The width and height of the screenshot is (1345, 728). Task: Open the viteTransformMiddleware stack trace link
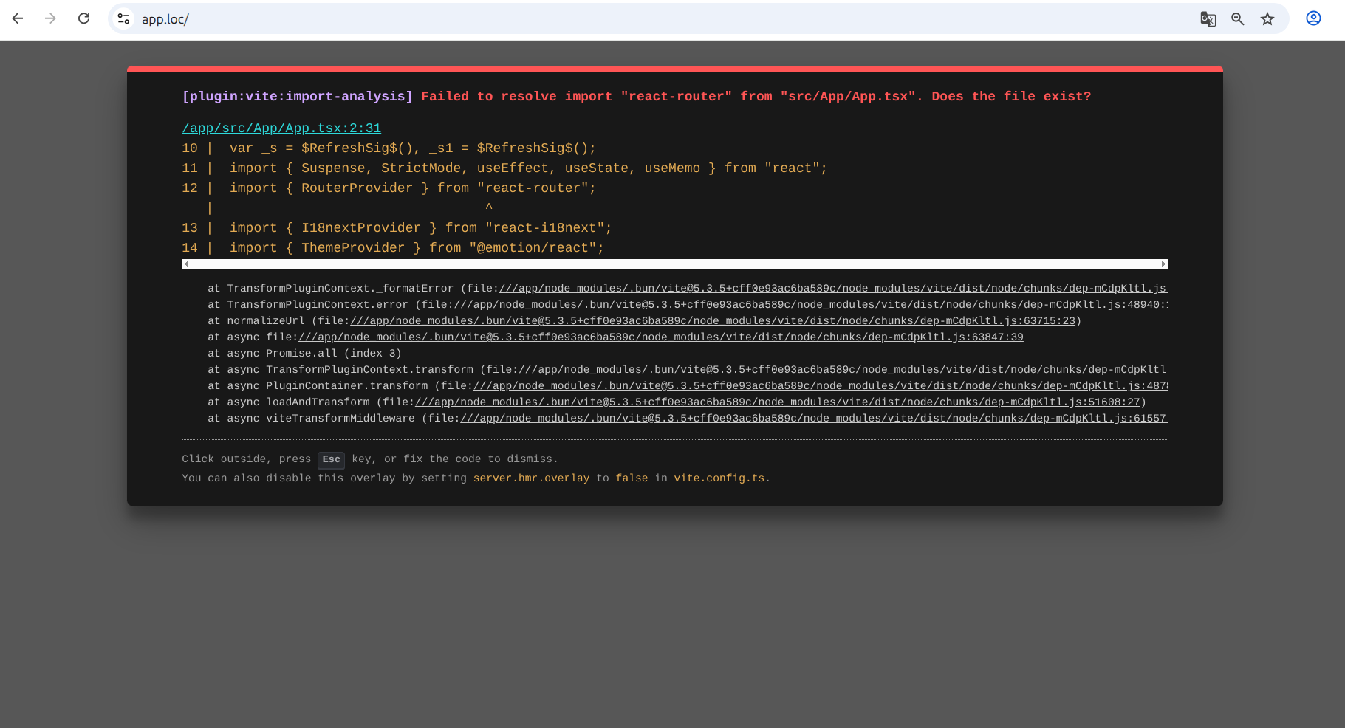coord(812,419)
